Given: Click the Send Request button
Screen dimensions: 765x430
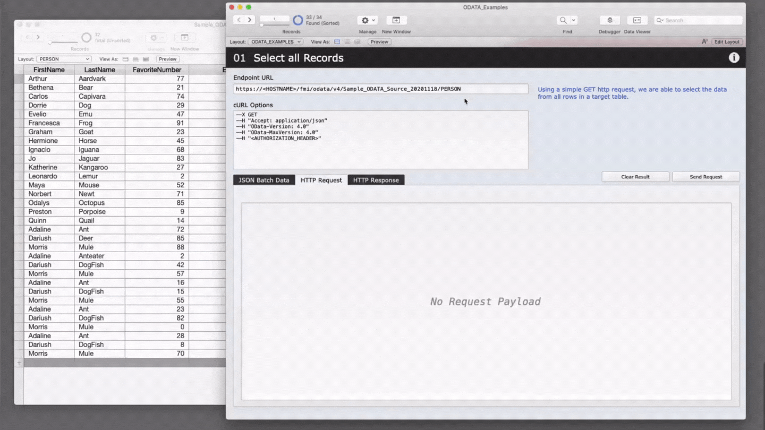Looking at the screenshot, I should click(705, 176).
